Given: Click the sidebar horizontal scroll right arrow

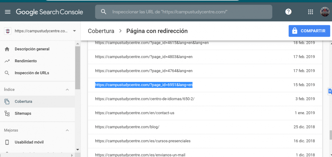Looking at the screenshot, I should coord(72,155).
